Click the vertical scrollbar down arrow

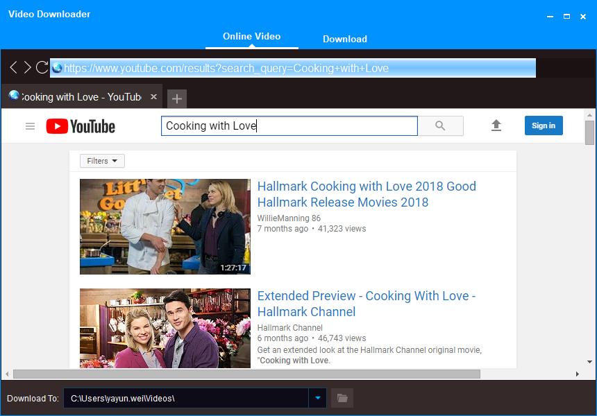(589, 362)
